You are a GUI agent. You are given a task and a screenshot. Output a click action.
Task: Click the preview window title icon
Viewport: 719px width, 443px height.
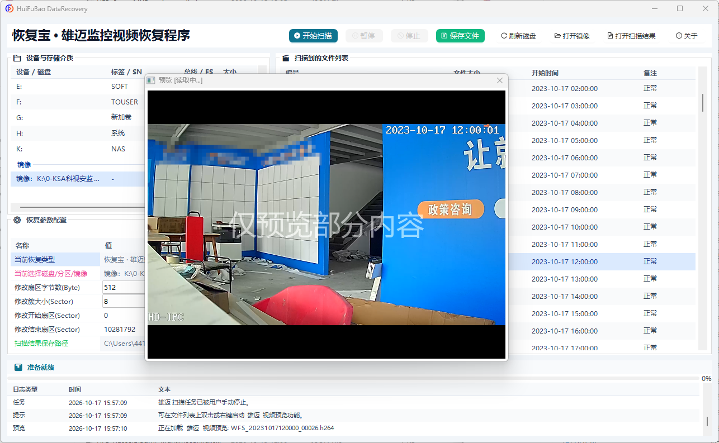150,80
